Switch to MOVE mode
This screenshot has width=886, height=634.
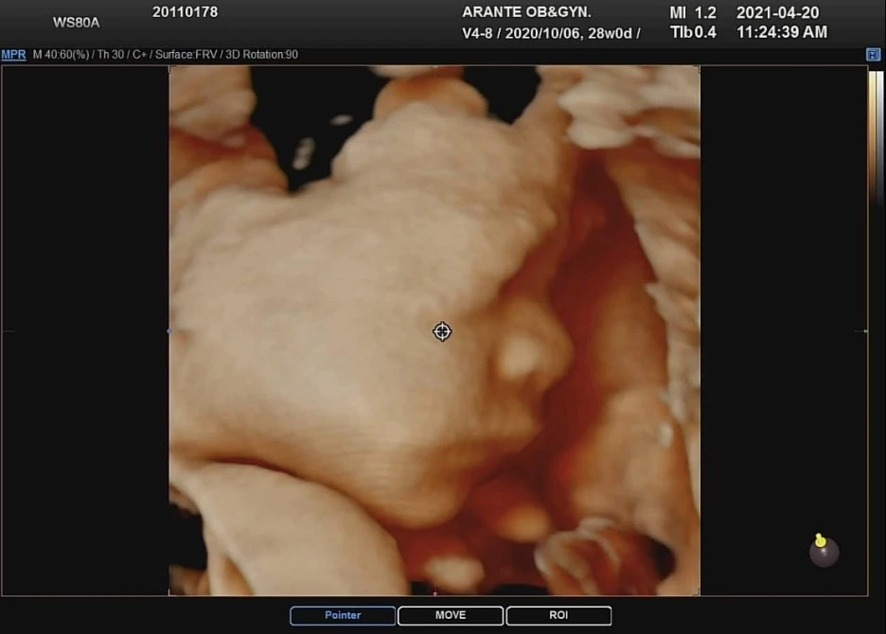click(x=451, y=615)
